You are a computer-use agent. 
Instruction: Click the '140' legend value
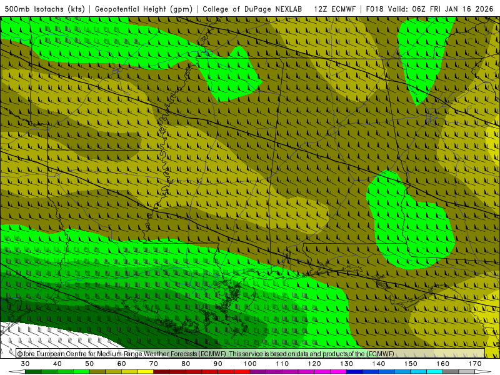379,364
